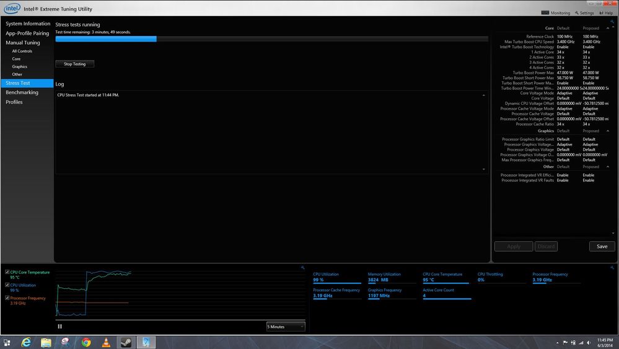The width and height of the screenshot is (619, 349).
Task: Open File Explorer from taskbar
Action: click(46, 342)
